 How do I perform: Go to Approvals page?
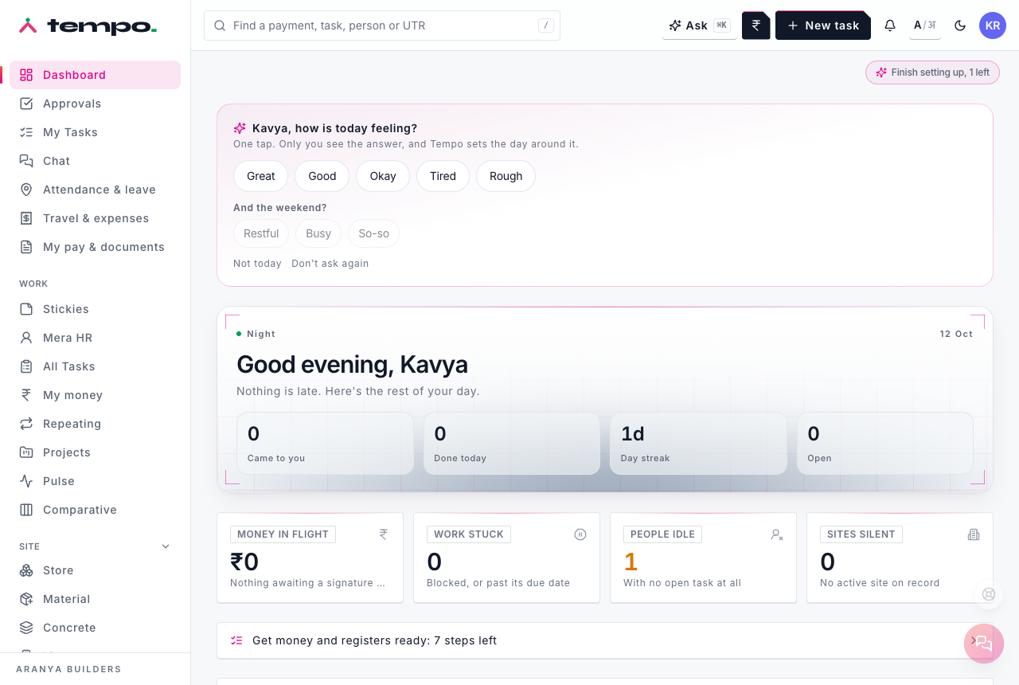[x=95, y=104]
